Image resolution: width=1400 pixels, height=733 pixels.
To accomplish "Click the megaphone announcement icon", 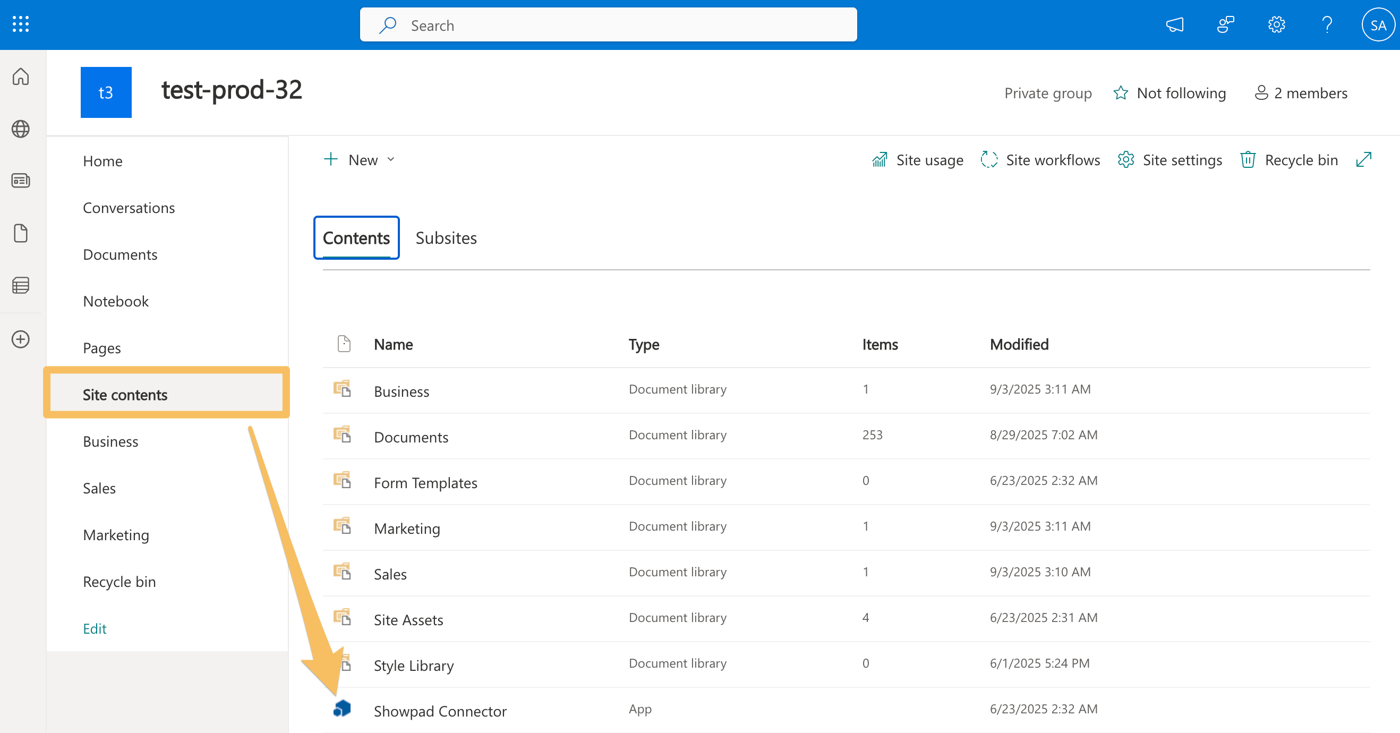I will [x=1175, y=24].
